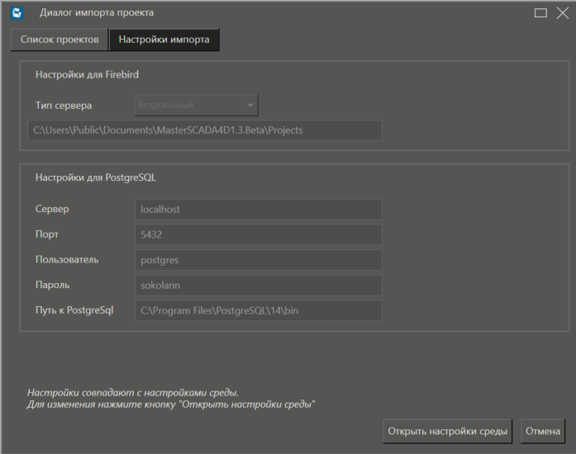Focus the Сервер field with localhost
The height and width of the screenshot is (454, 576).
(x=258, y=210)
